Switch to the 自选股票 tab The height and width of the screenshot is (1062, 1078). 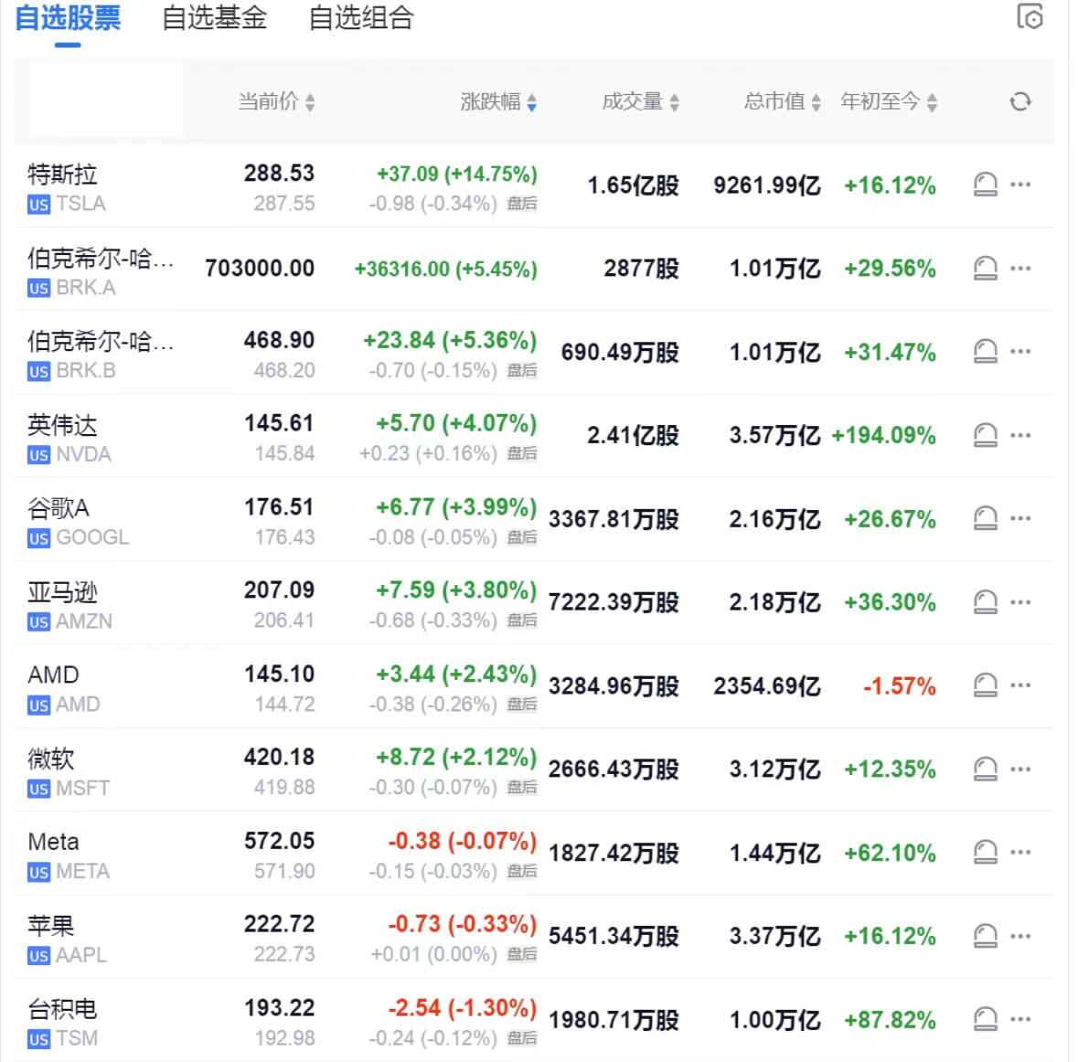tap(68, 18)
